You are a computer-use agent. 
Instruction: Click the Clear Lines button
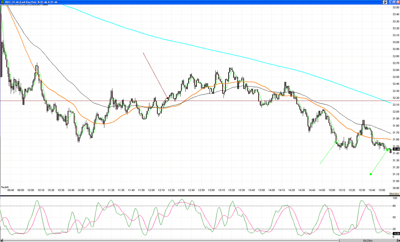pyautogui.click(x=394, y=194)
